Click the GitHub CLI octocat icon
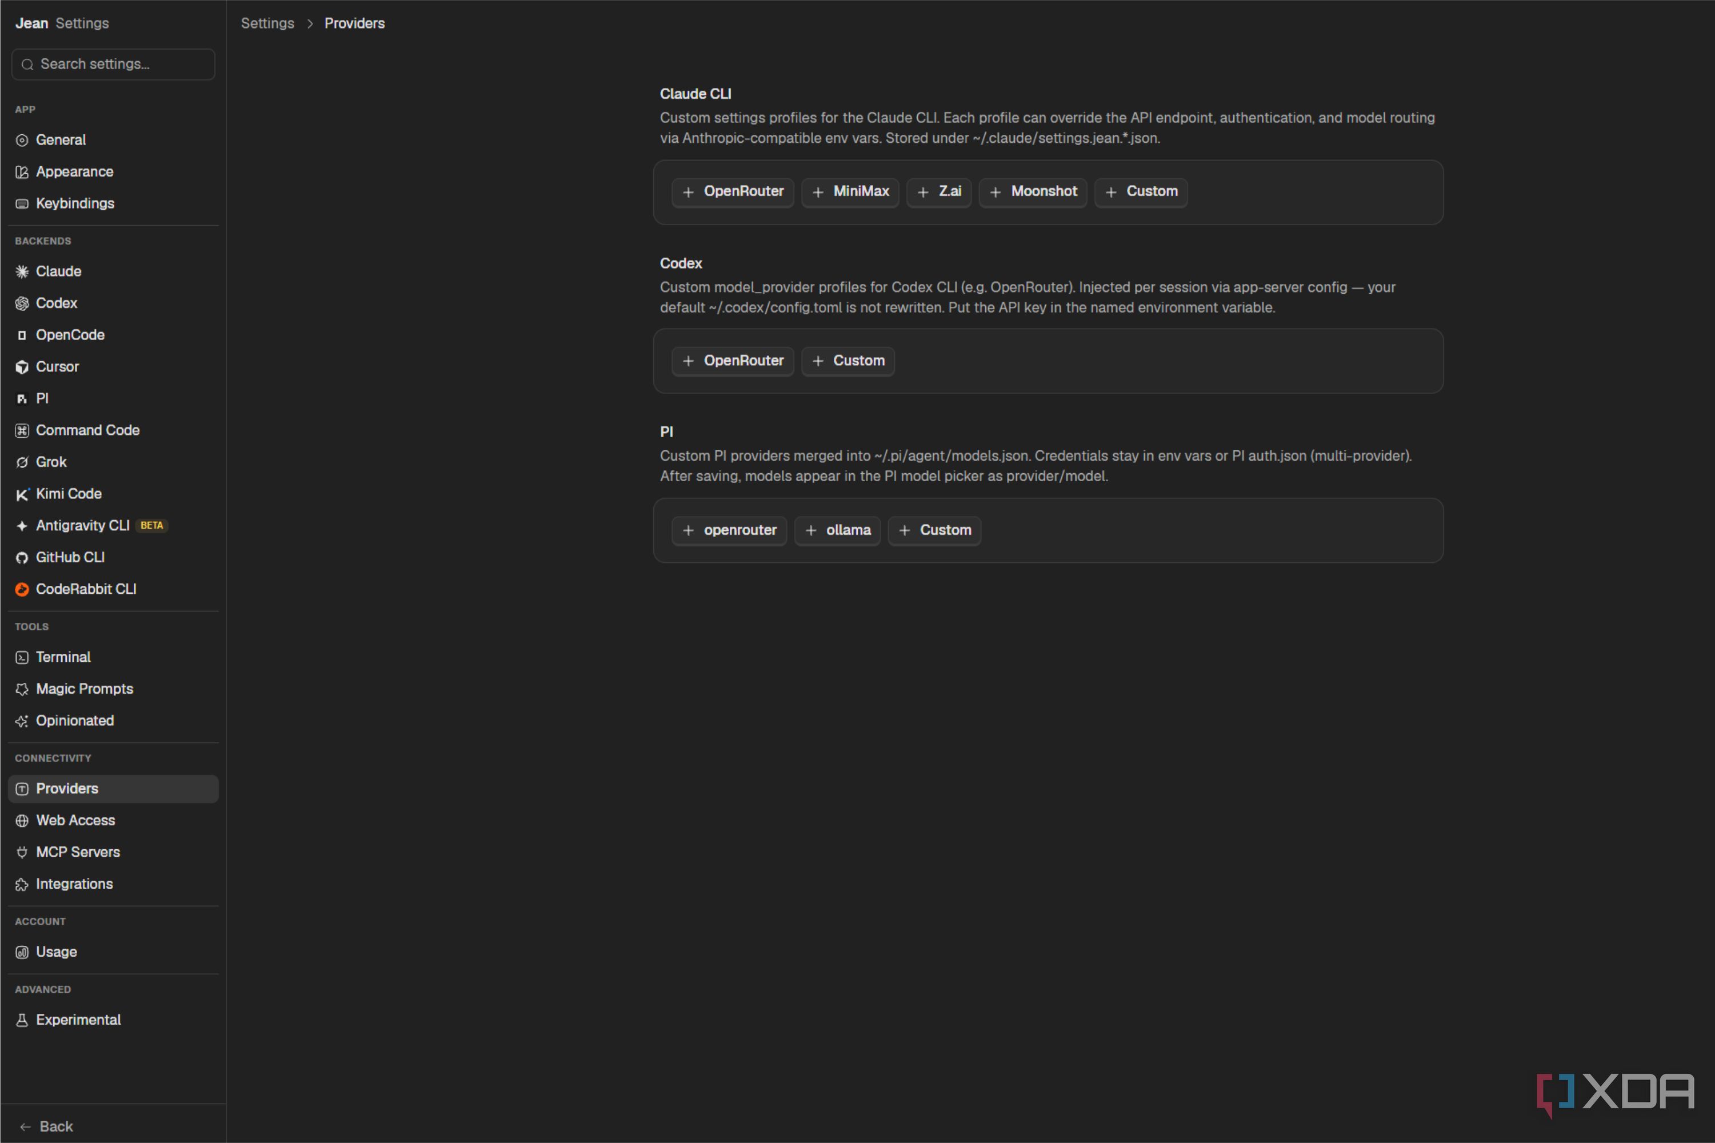1715x1143 pixels. (x=22, y=558)
